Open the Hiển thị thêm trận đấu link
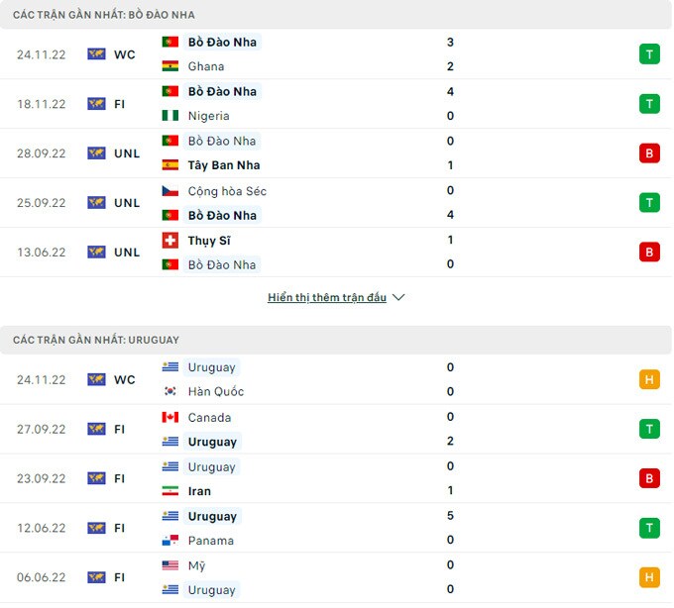Screen dimensions: 674x608 point(327,297)
